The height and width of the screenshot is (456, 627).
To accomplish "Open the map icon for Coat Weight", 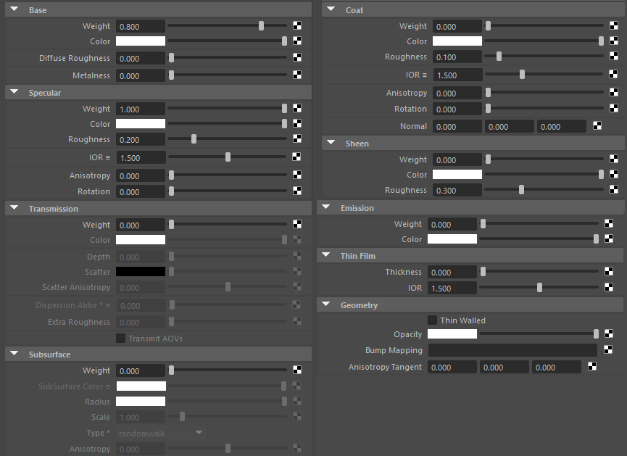I will tap(613, 25).
